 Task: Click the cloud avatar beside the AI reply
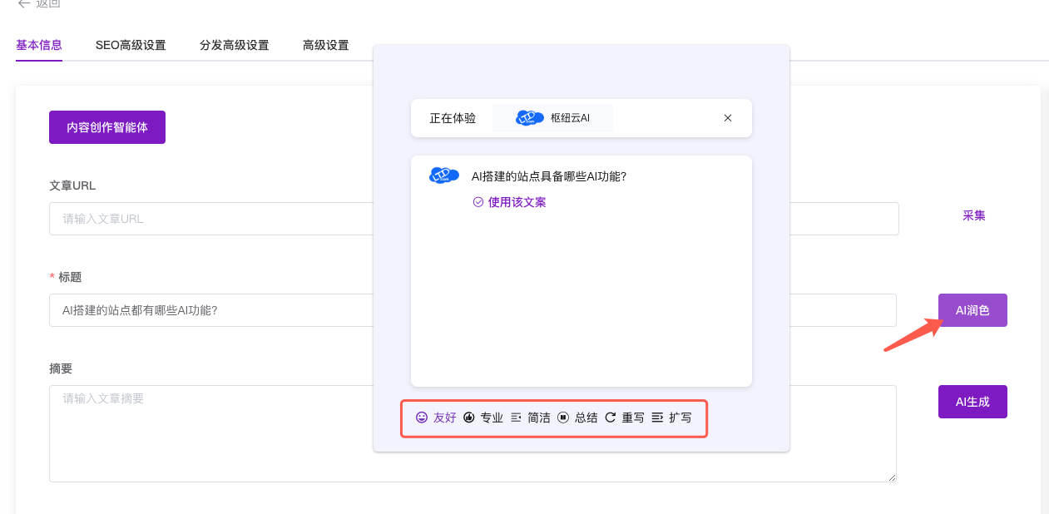[444, 175]
